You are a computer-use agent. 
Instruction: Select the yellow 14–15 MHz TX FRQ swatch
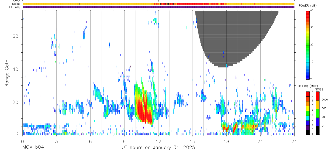click(x=308, y=109)
